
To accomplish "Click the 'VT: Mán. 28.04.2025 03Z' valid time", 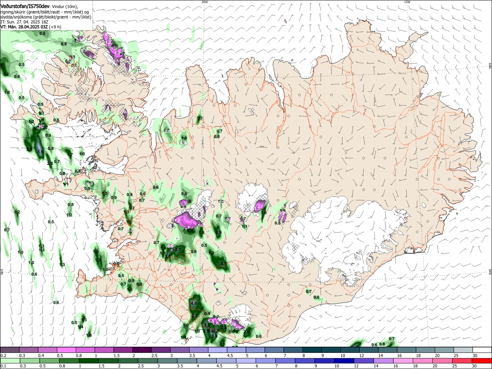I will [24, 27].
